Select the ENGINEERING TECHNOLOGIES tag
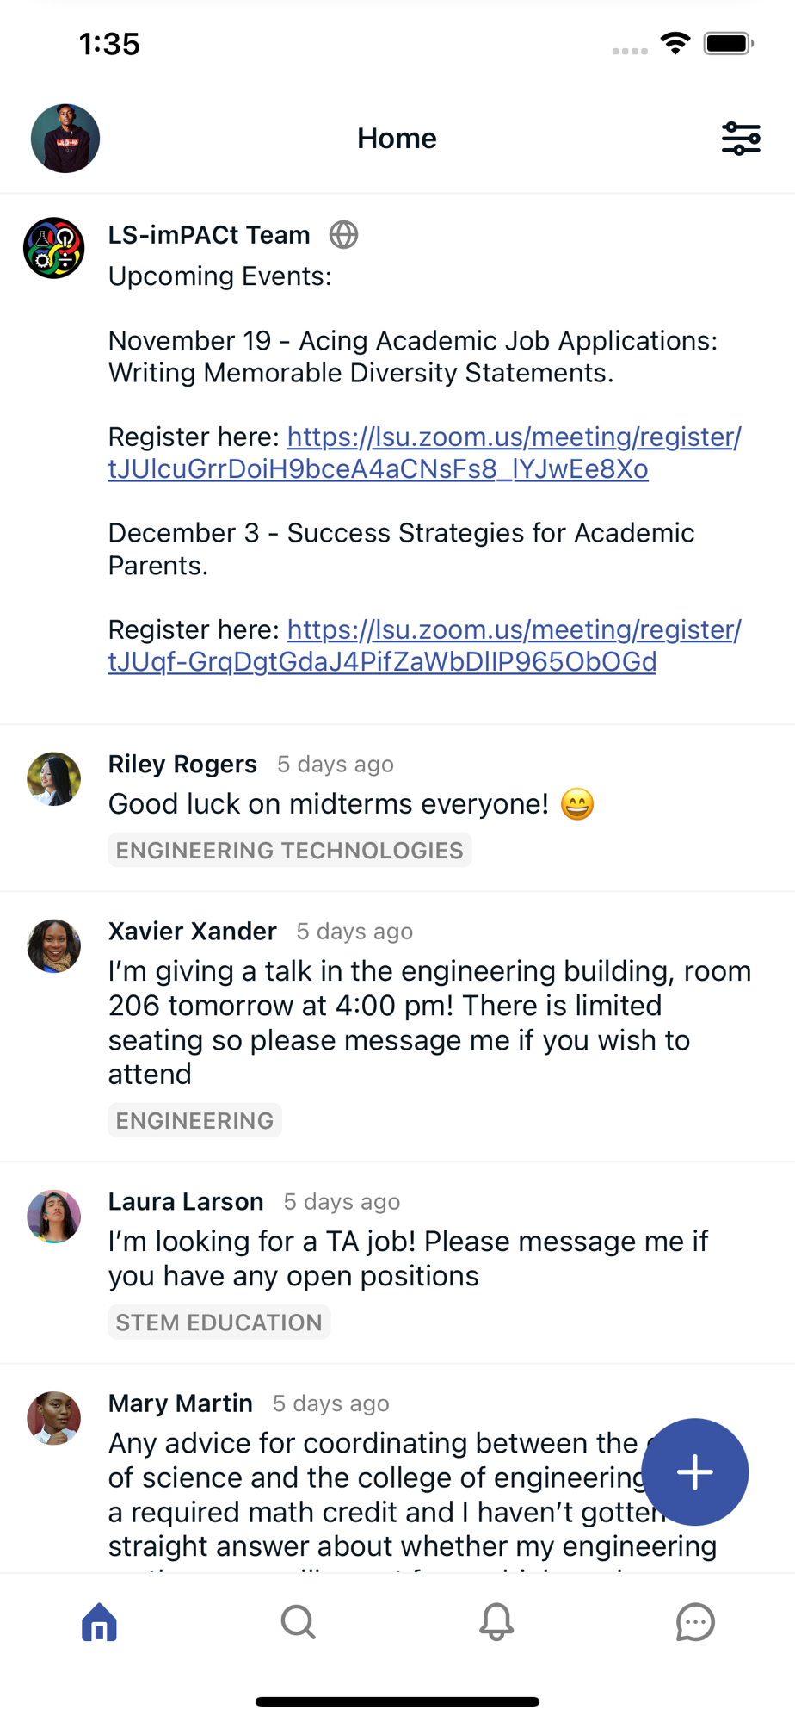 (x=289, y=851)
